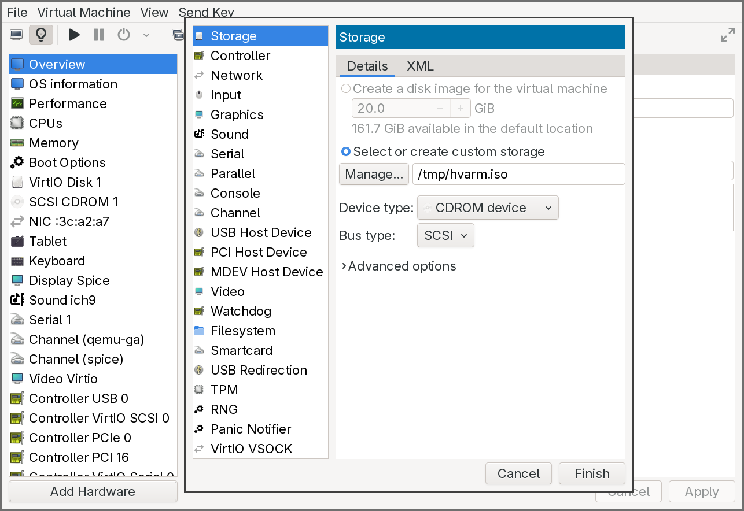The width and height of the screenshot is (744, 511).
Task: Click the Run virtual machine play icon
Action: pyautogui.click(x=74, y=35)
